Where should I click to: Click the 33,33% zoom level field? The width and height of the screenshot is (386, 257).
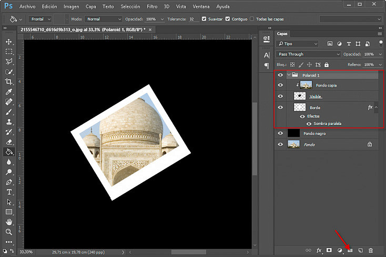click(26, 252)
